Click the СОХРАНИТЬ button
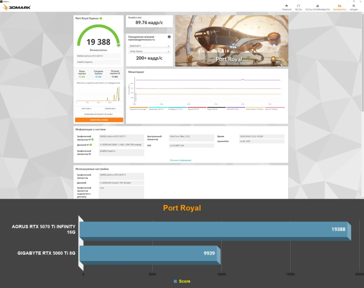Image resolution: width=364 pixels, height=288 pixels. [110, 109]
